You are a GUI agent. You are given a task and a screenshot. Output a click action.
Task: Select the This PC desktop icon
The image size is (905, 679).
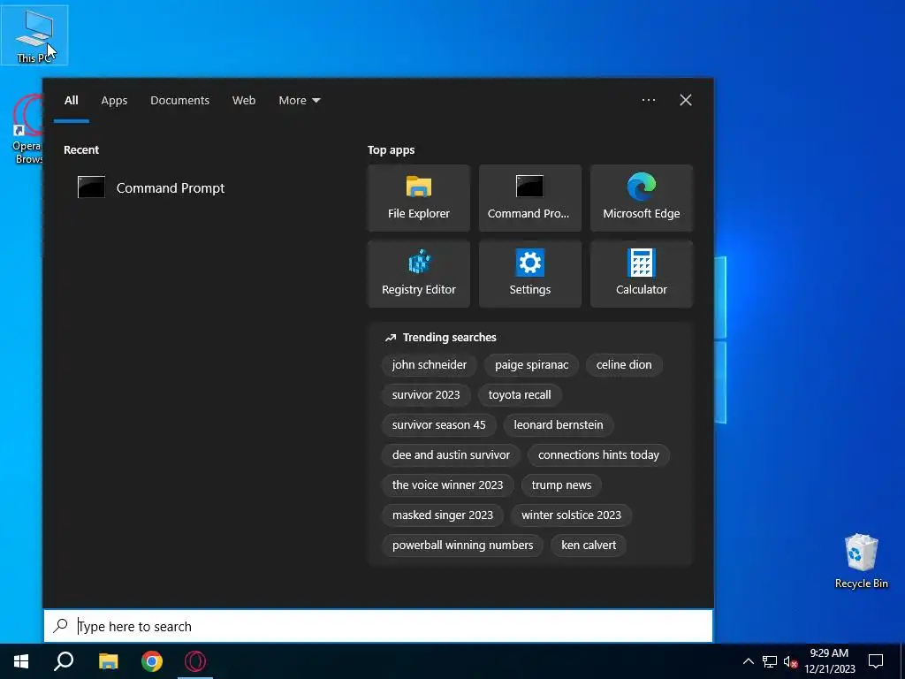click(34, 35)
